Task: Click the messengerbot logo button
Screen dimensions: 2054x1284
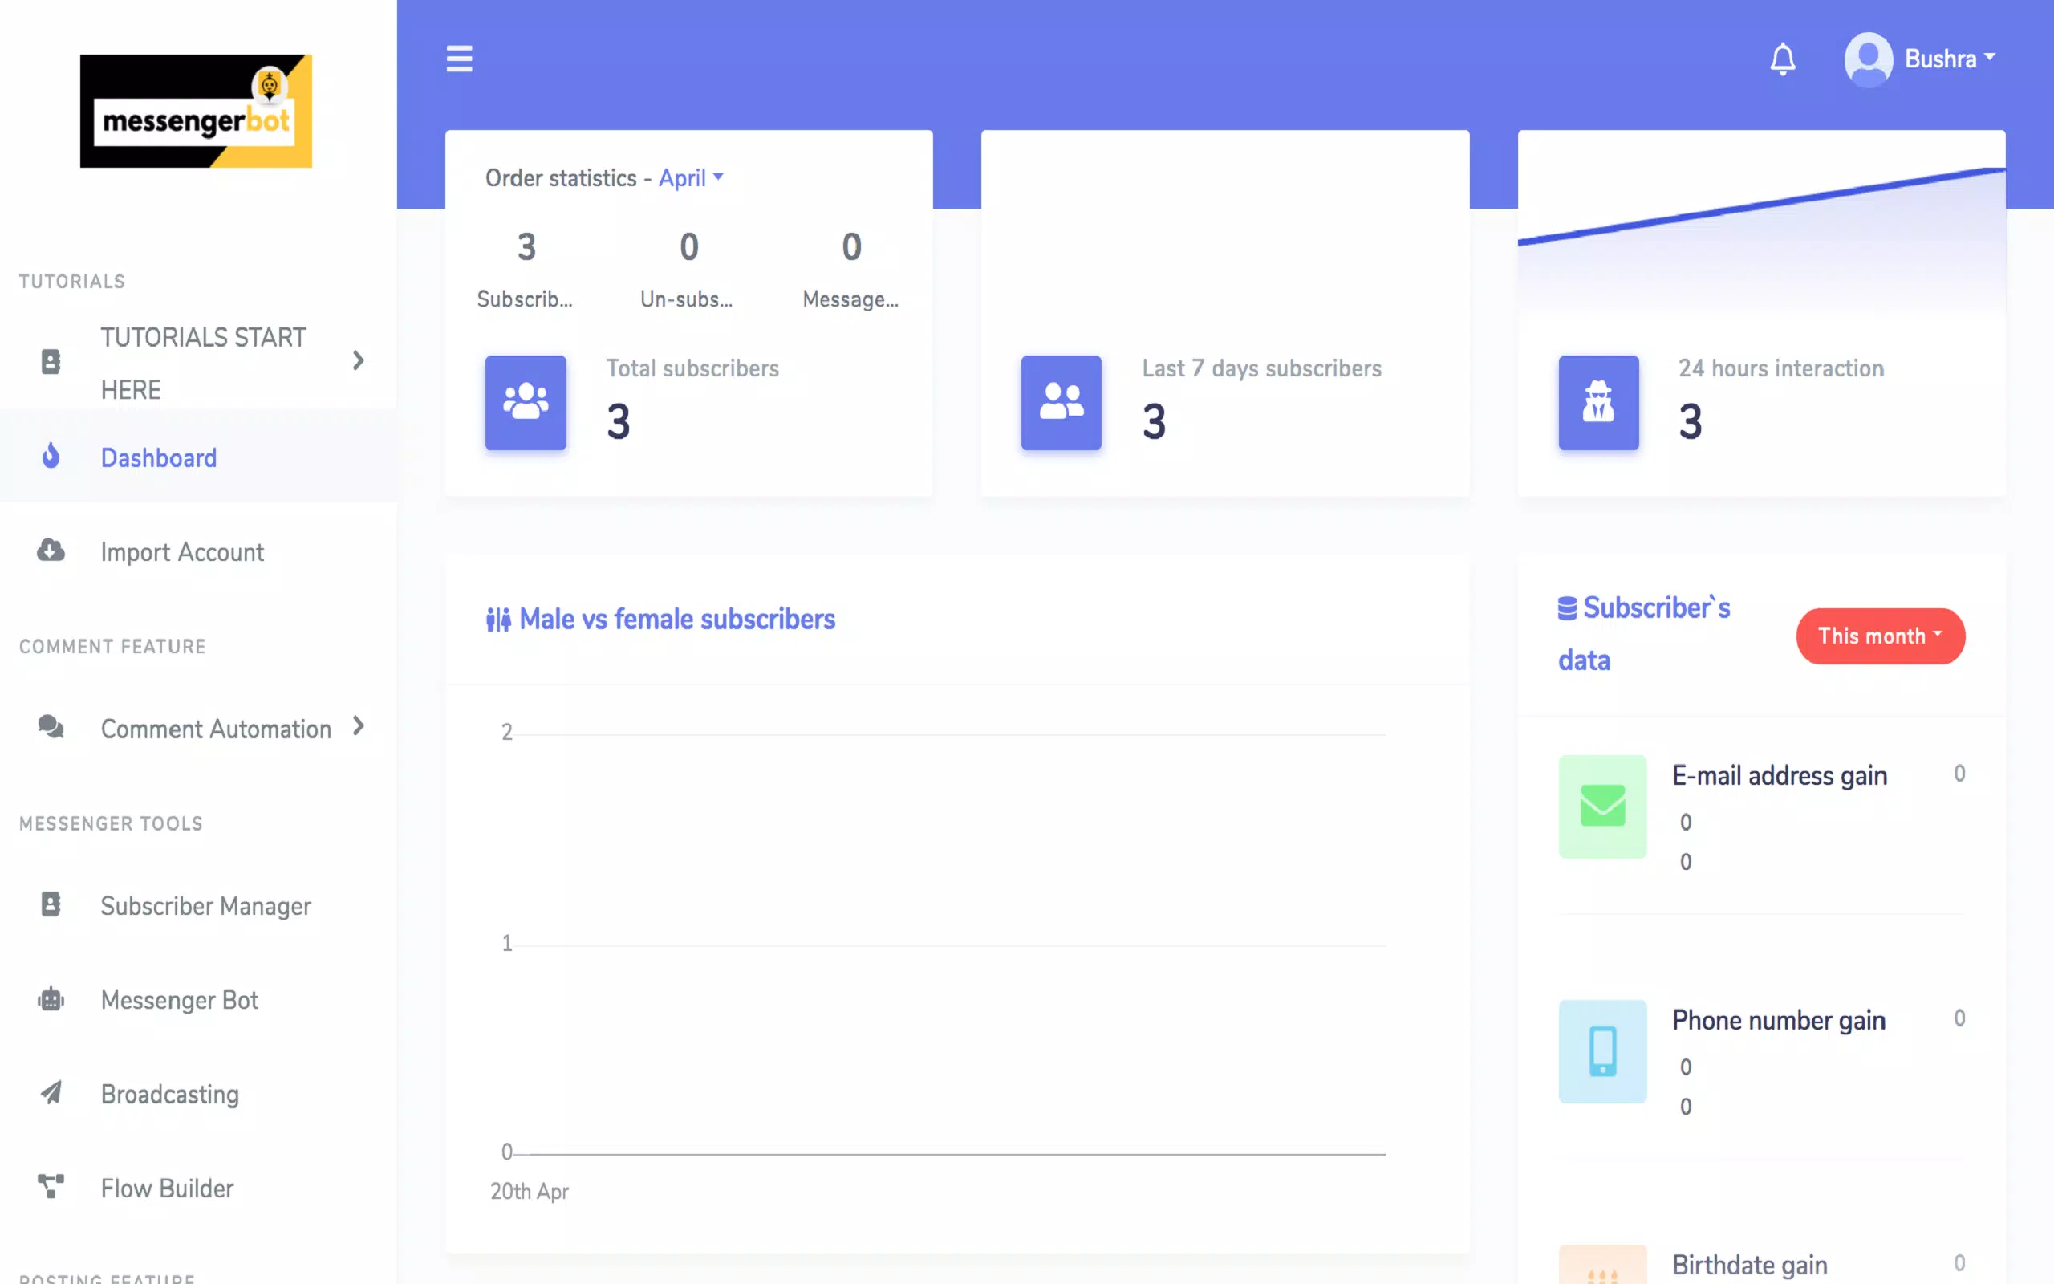Action: [x=197, y=111]
